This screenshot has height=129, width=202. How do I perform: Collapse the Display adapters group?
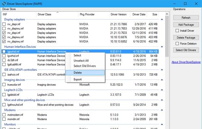[162, 19]
